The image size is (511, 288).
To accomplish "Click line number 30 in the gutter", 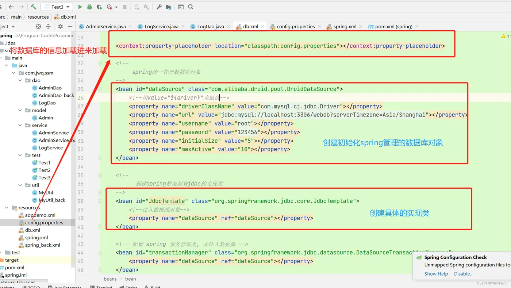I will pyautogui.click(x=81, y=132).
